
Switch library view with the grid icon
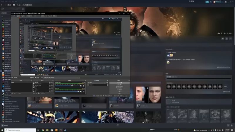23,9
